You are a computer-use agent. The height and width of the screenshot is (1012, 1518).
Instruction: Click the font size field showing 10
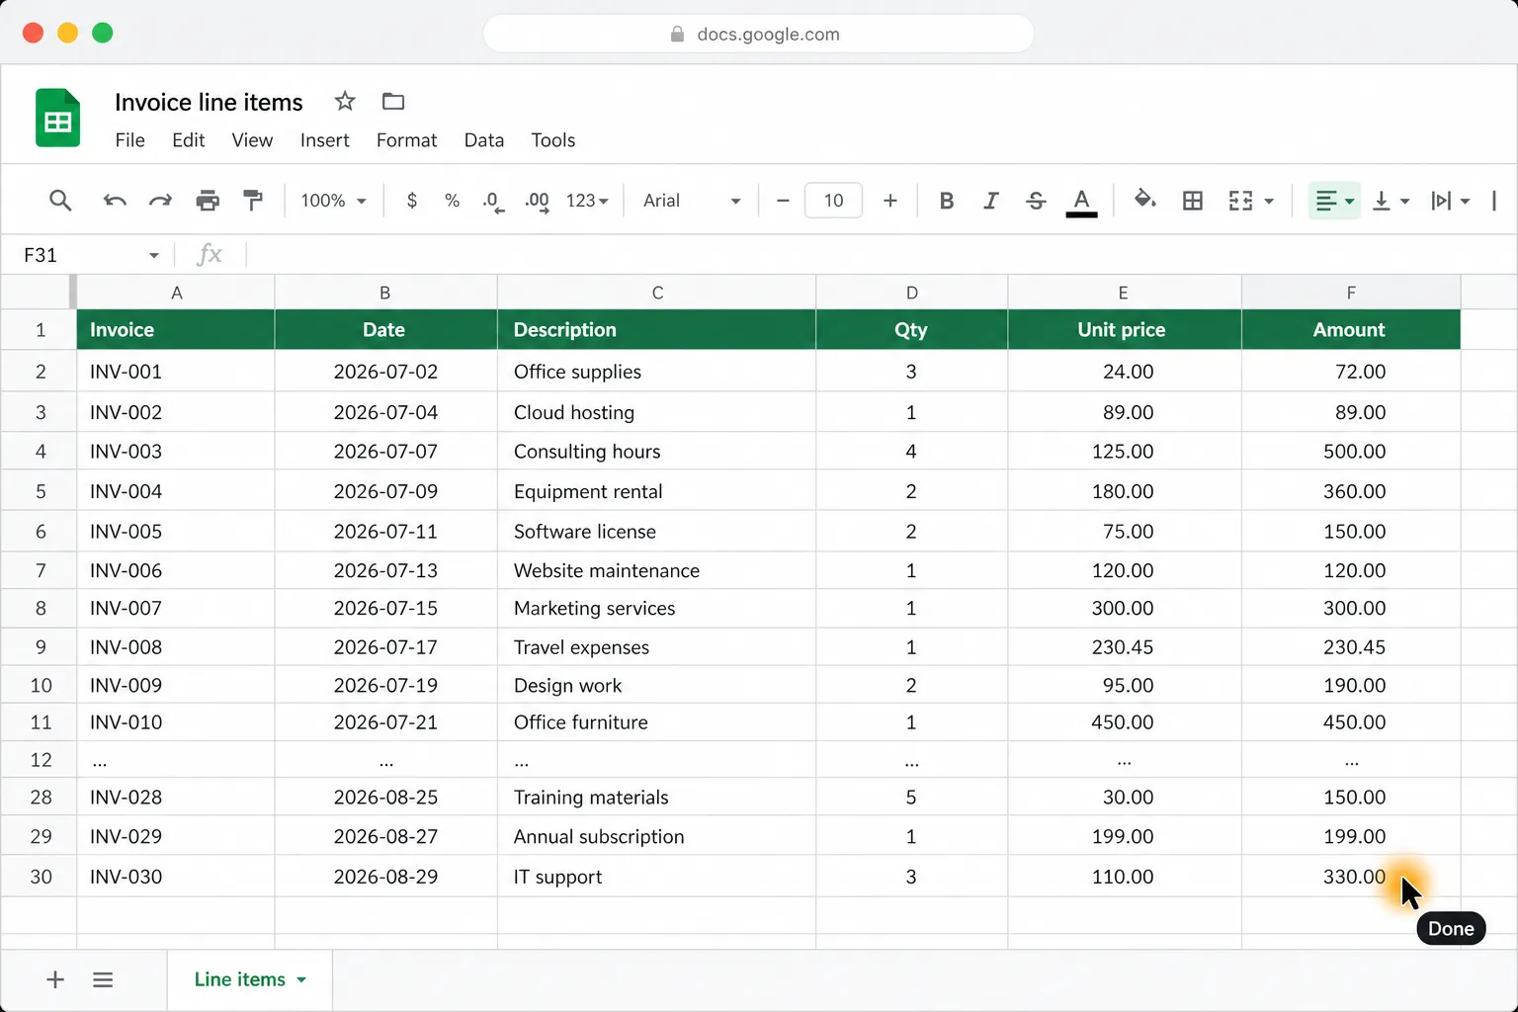point(833,201)
